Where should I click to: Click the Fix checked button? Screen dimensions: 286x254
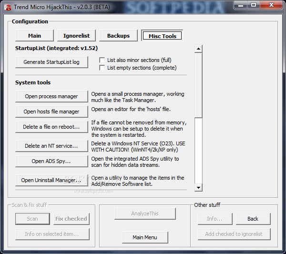[71, 219]
